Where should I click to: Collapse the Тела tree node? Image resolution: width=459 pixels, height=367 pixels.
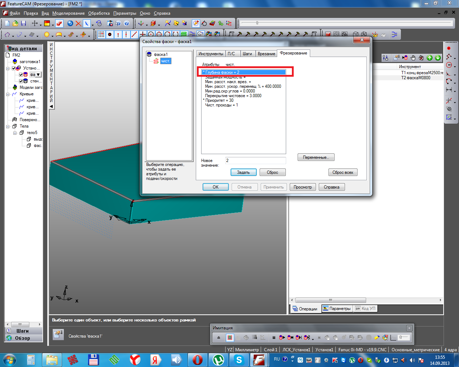pyautogui.click(x=8, y=126)
